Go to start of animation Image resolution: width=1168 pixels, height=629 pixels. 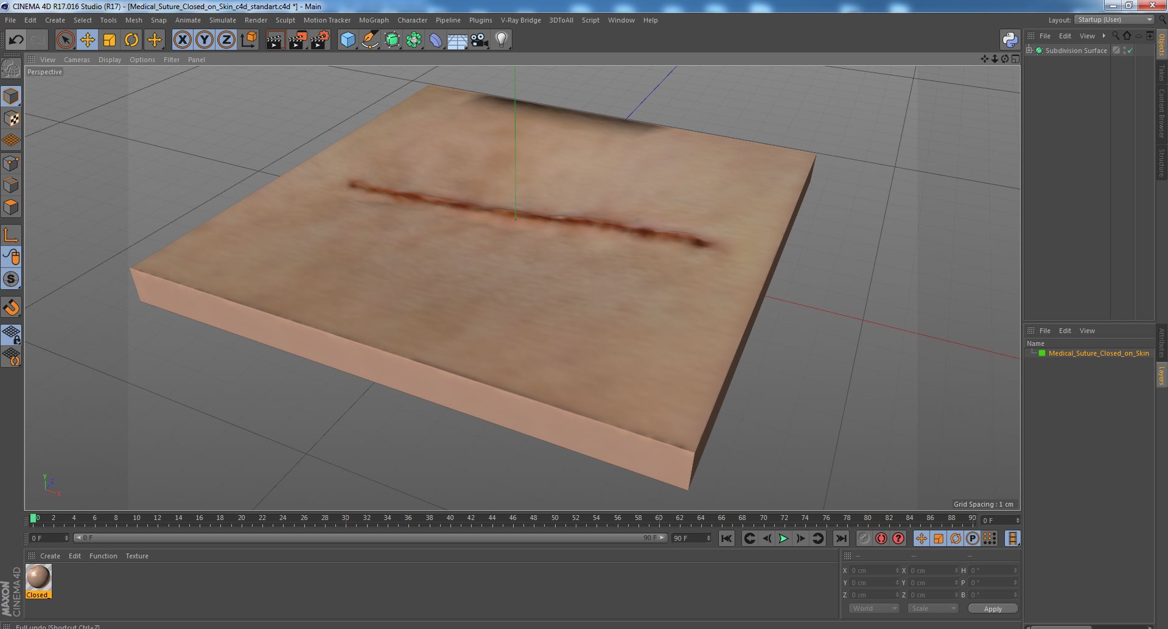(726, 538)
